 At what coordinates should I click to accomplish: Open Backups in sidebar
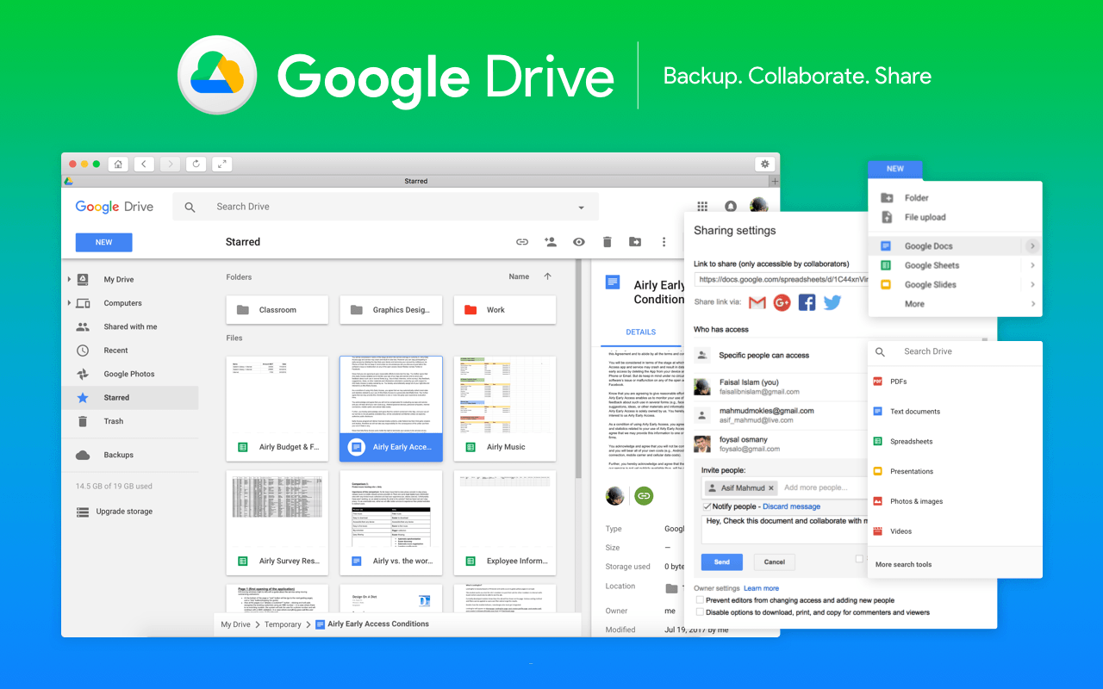click(x=118, y=455)
